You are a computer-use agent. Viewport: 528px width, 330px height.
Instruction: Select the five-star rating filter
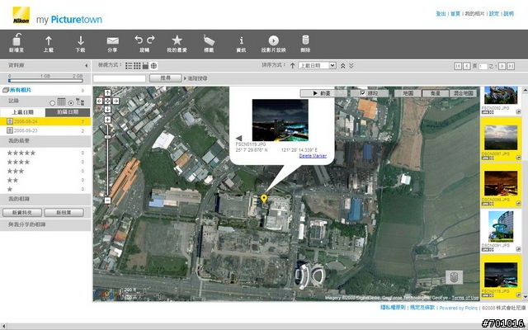click(21, 153)
